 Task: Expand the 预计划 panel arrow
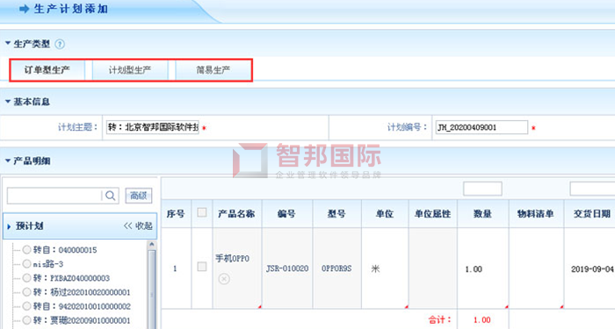[9, 226]
